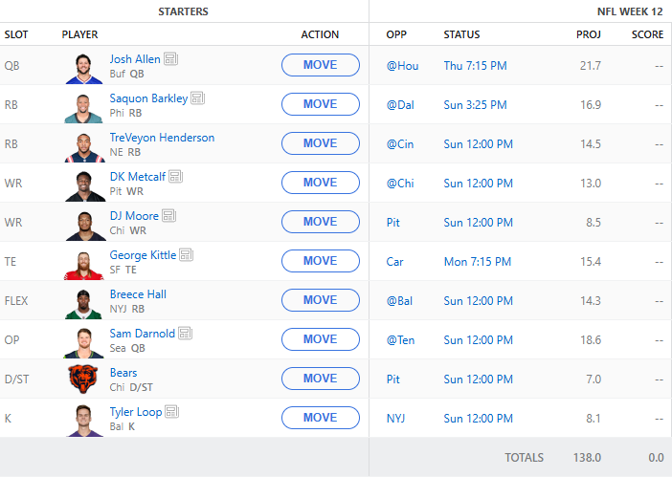Screen dimensions: 672x477
Task: Click the Chicago Bears D/ST logo
Action: 83,379
